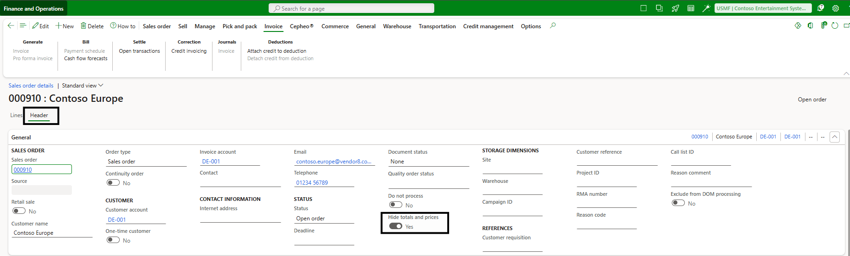Open the contoso.europe email link
850x256 pixels.
[x=334, y=162]
